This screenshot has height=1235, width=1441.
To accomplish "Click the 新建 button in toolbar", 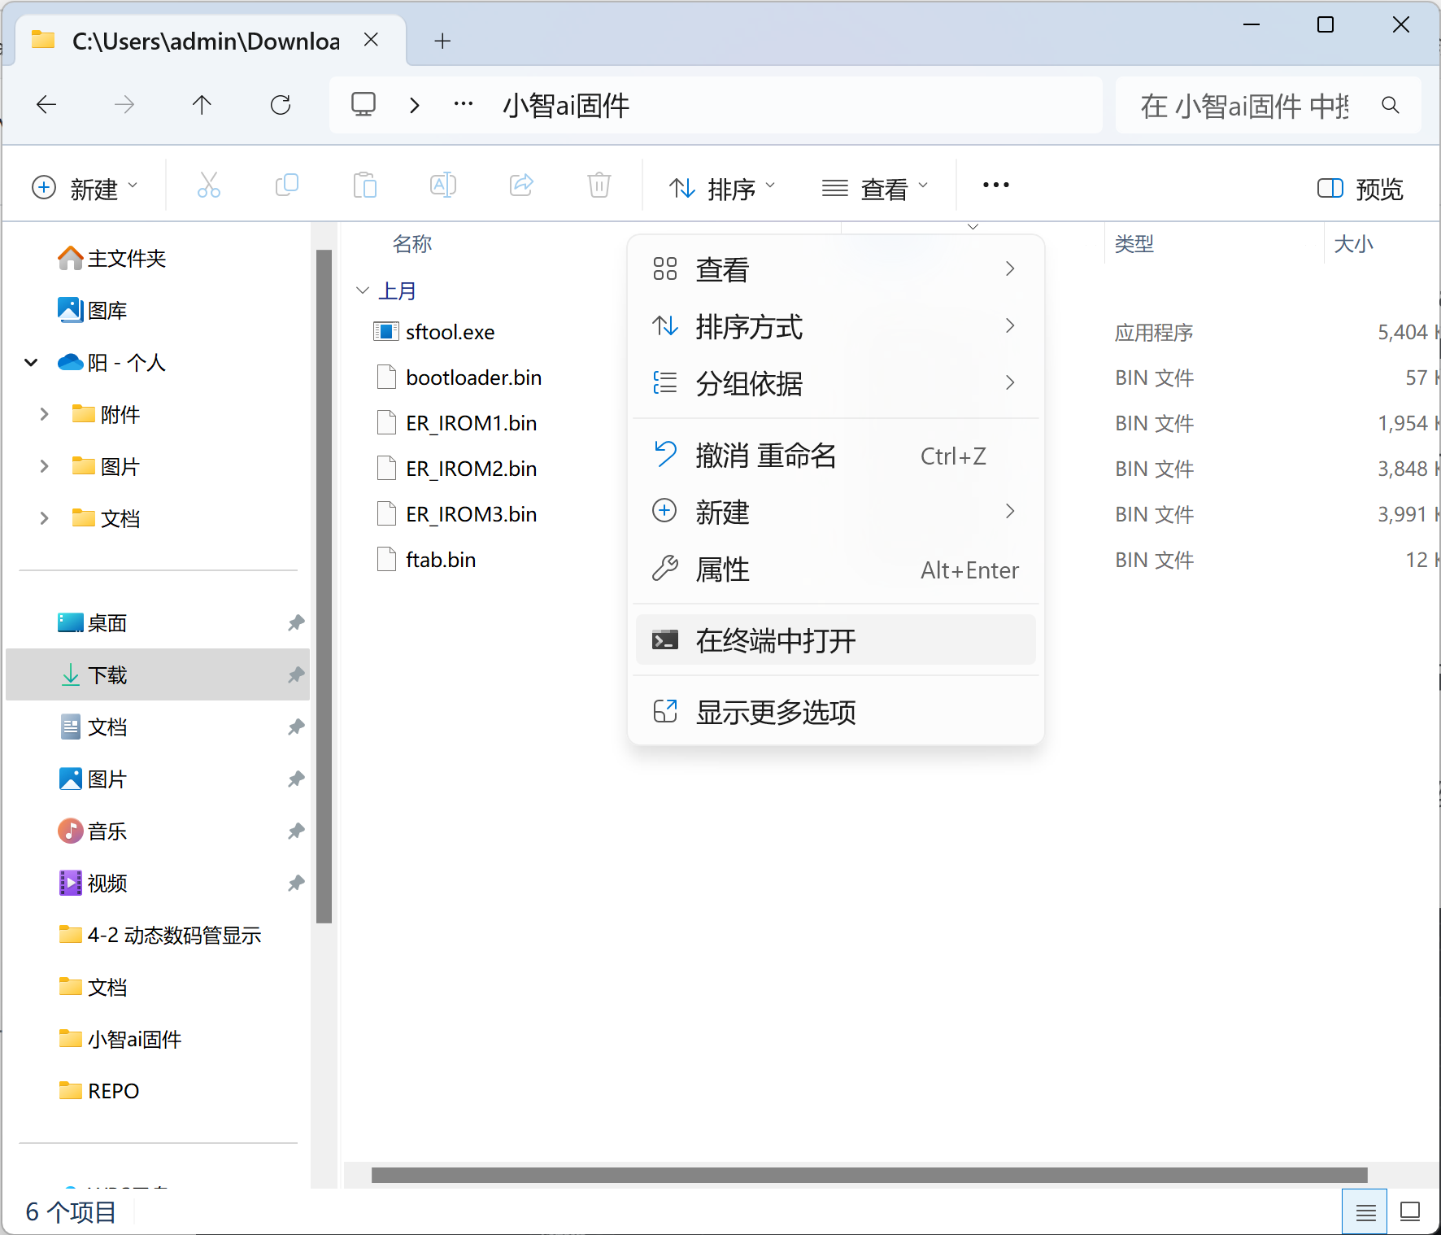I will click(85, 189).
